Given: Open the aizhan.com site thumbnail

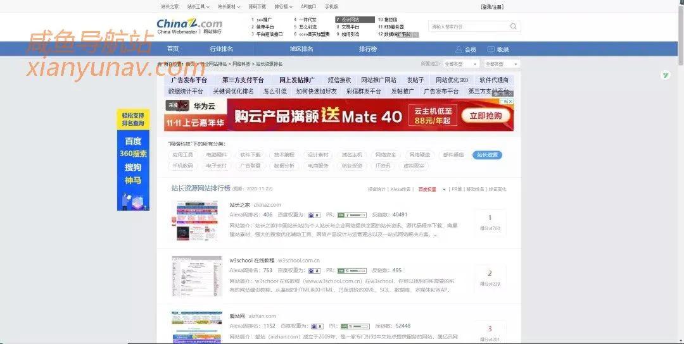Looking at the screenshot, I should tap(197, 327).
